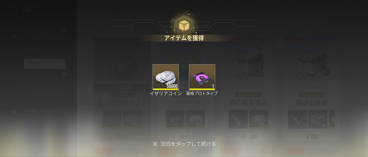Click the syringe item in 基礎支援袋 contents
The height and width of the screenshot is (157, 368).
(297, 119)
